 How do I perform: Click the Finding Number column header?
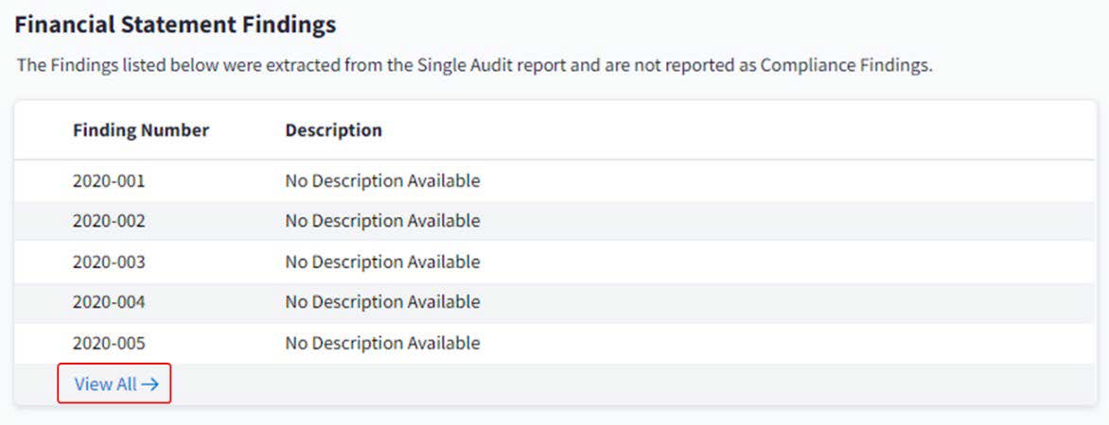(141, 130)
